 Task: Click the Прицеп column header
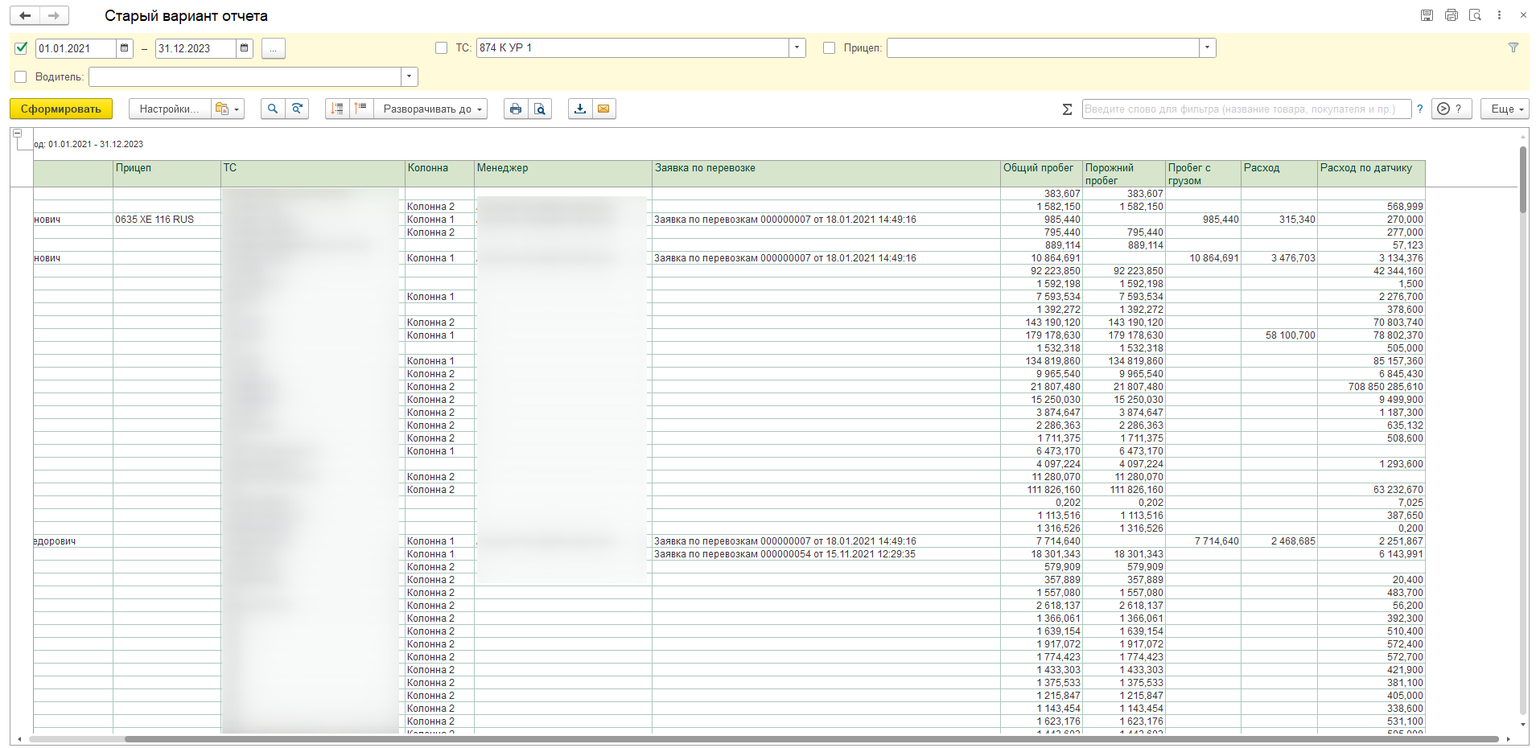point(167,174)
